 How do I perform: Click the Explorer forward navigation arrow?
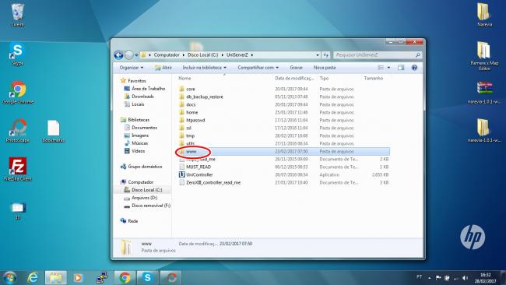coord(128,55)
